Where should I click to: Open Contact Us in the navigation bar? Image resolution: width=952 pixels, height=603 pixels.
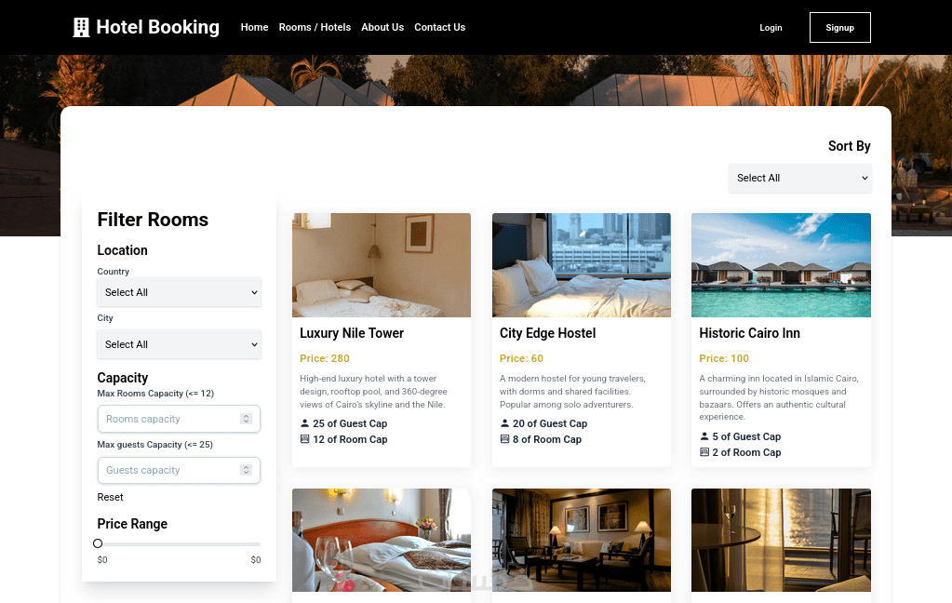tap(439, 27)
